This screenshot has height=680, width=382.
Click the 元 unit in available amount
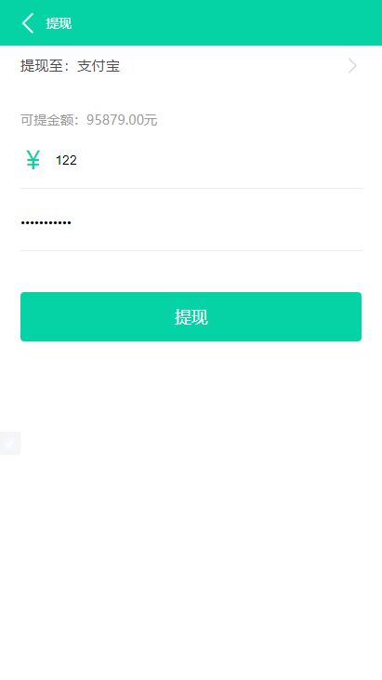[151, 120]
